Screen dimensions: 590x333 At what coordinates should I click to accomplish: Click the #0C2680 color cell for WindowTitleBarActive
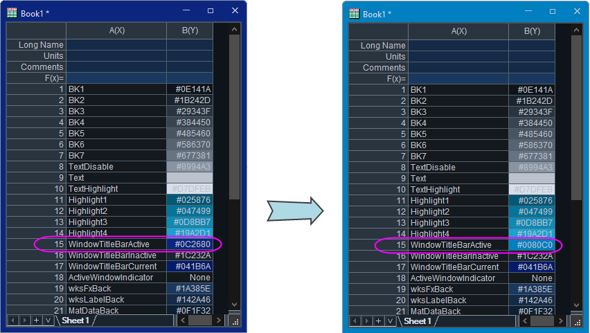tap(189, 244)
